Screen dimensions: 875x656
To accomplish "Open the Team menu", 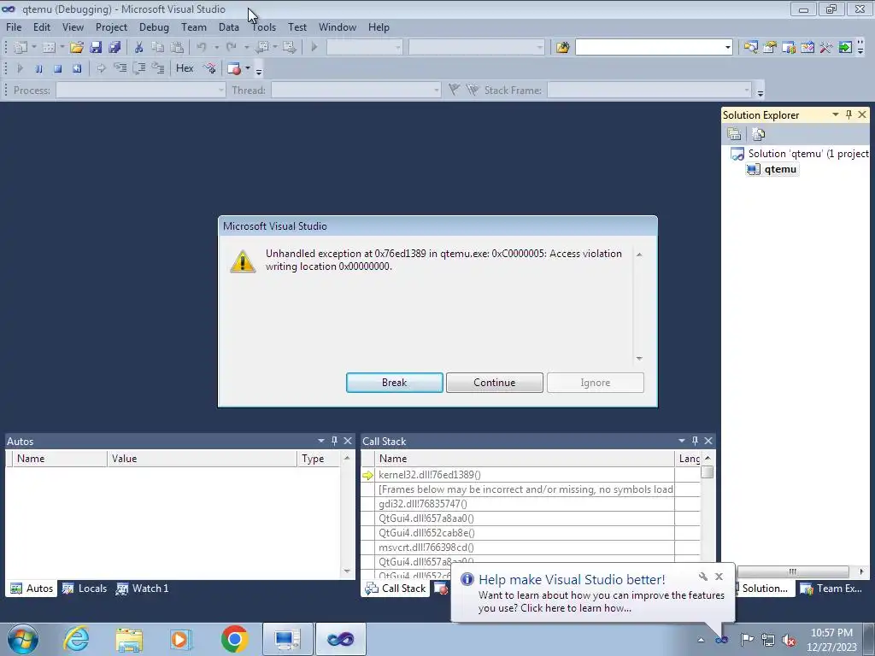I will pyautogui.click(x=194, y=26).
